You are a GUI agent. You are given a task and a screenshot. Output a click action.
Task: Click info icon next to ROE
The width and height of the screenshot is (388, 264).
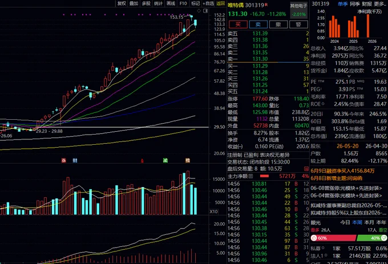(324, 104)
